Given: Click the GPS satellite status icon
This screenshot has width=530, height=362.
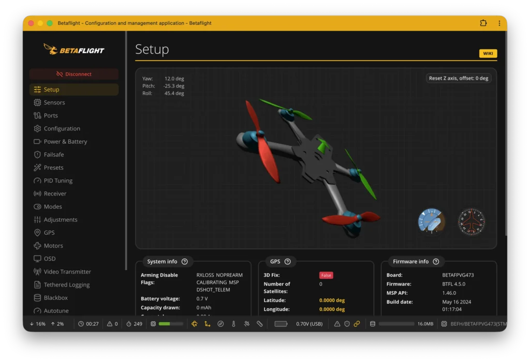Looking at the screenshot, I should tap(247, 324).
